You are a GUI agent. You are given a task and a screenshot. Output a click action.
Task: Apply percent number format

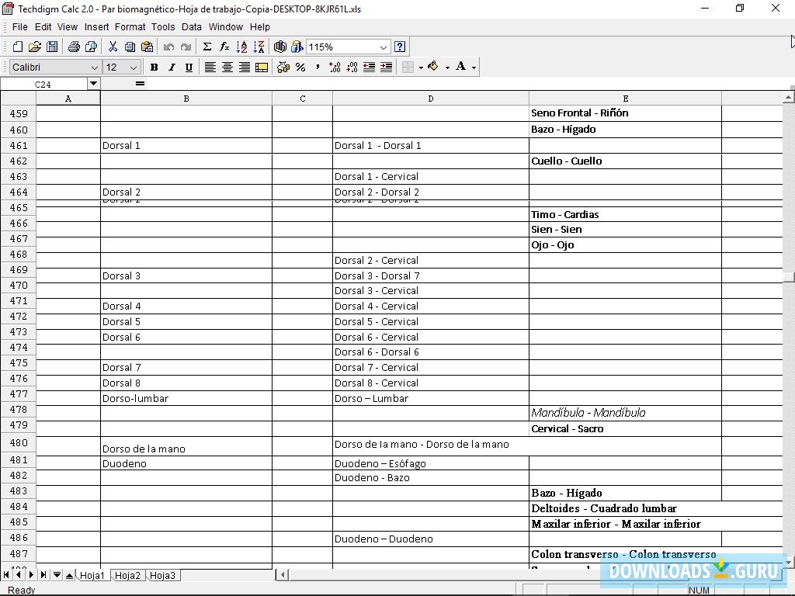pos(300,67)
